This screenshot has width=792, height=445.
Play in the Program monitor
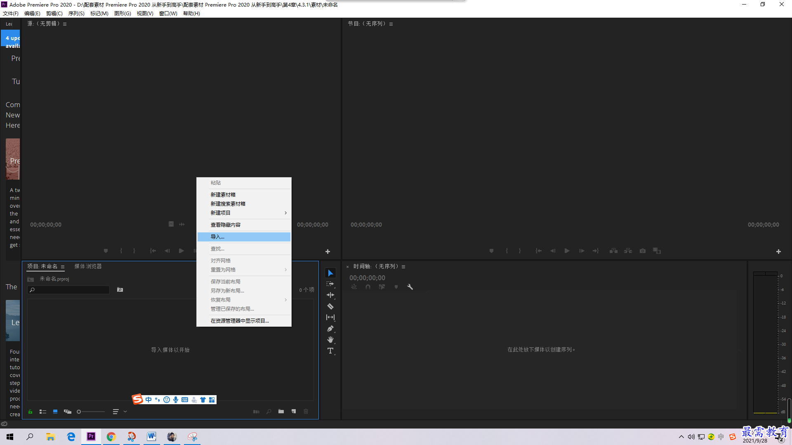[x=567, y=251]
